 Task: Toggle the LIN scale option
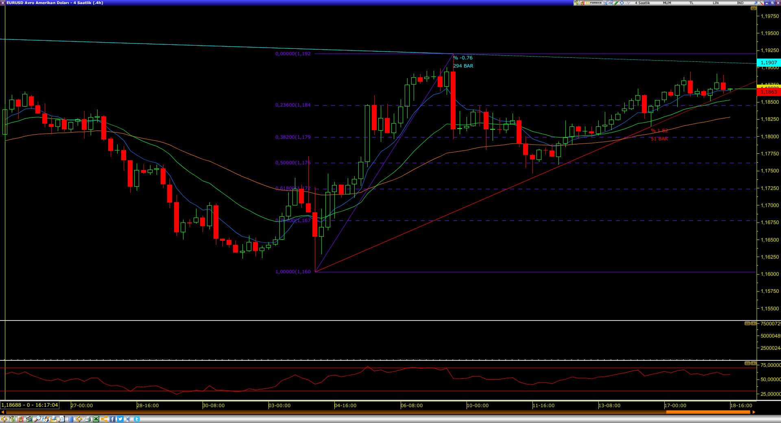coord(716,3)
